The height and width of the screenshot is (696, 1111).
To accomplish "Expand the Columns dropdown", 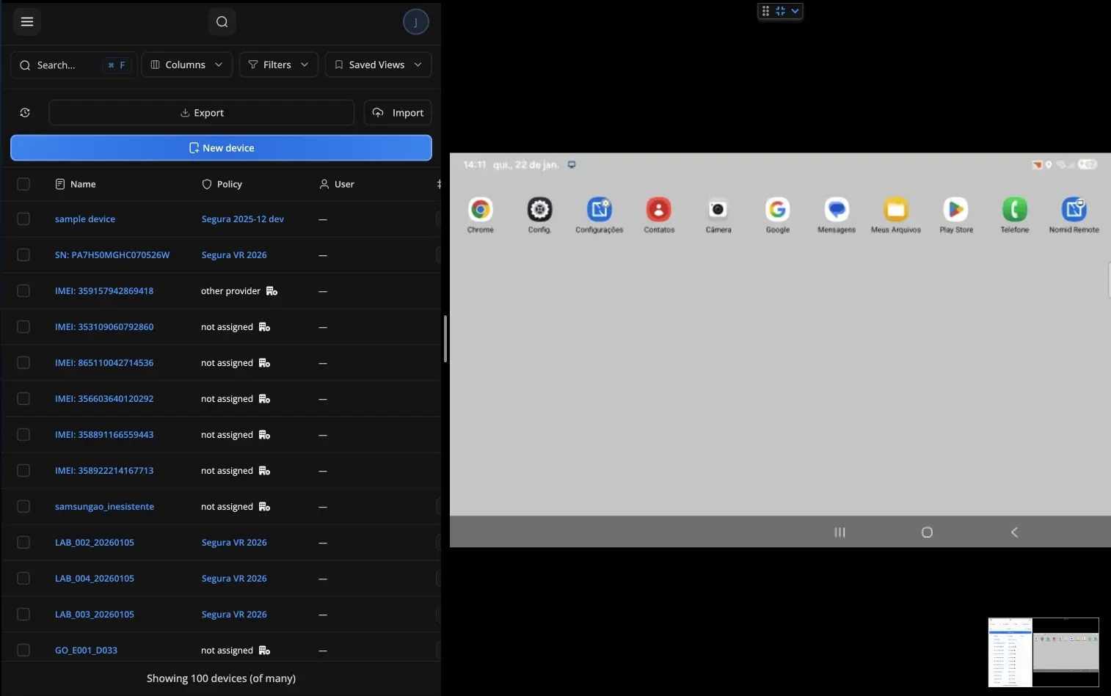I will (186, 65).
